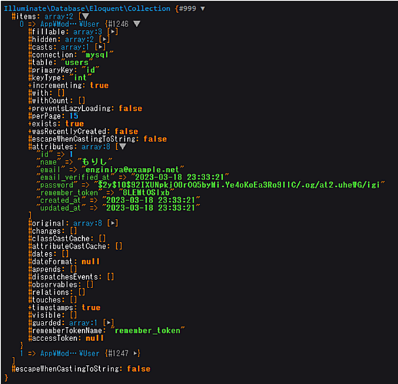398x384 pixels.
Task: Click the exists true value
Action: pyautogui.click(x=75, y=124)
